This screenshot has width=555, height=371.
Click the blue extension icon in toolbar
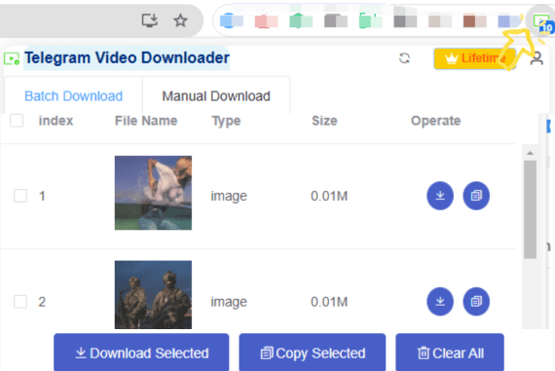point(231,20)
